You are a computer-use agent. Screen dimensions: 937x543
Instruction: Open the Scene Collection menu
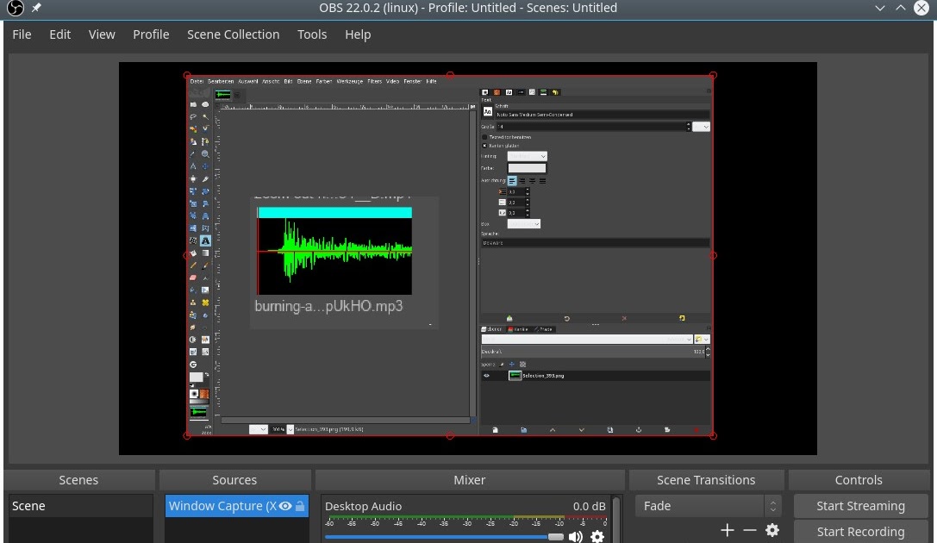[x=233, y=34]
